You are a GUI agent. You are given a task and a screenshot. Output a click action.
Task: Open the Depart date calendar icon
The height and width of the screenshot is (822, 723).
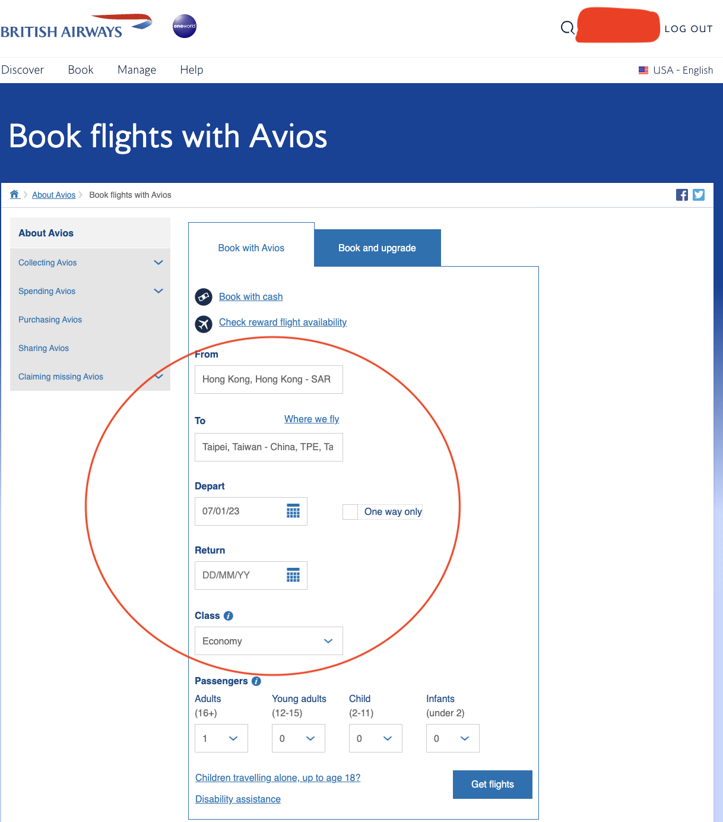pos(293,511)
